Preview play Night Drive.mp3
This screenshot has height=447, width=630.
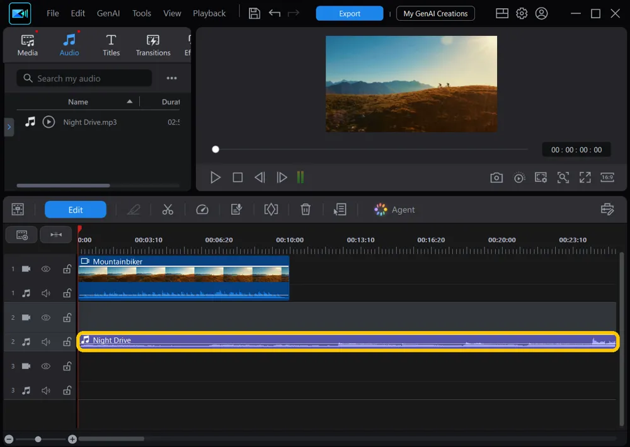pyautogui.click(x=49, y=122)
